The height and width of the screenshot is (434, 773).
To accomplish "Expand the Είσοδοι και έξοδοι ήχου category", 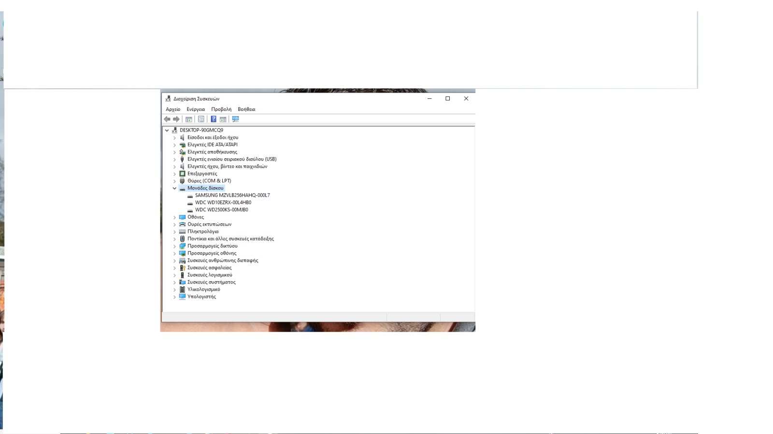I will pos(175,137).
